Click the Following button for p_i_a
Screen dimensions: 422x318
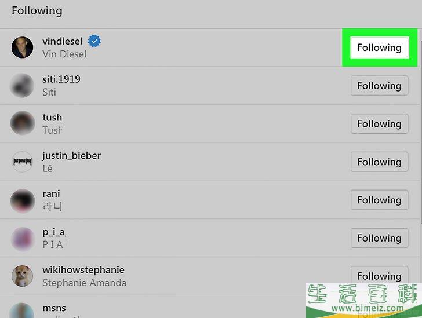tap(379, 238)
